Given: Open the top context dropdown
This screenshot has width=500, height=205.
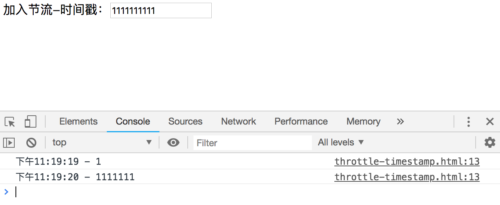Looking at the screenshot, I should [x=102, y=142].
